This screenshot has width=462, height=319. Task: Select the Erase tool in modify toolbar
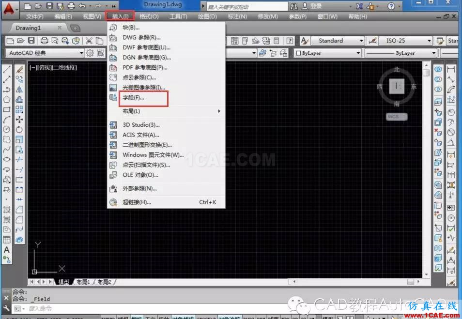pyautogui.click(x=19, y=70)
